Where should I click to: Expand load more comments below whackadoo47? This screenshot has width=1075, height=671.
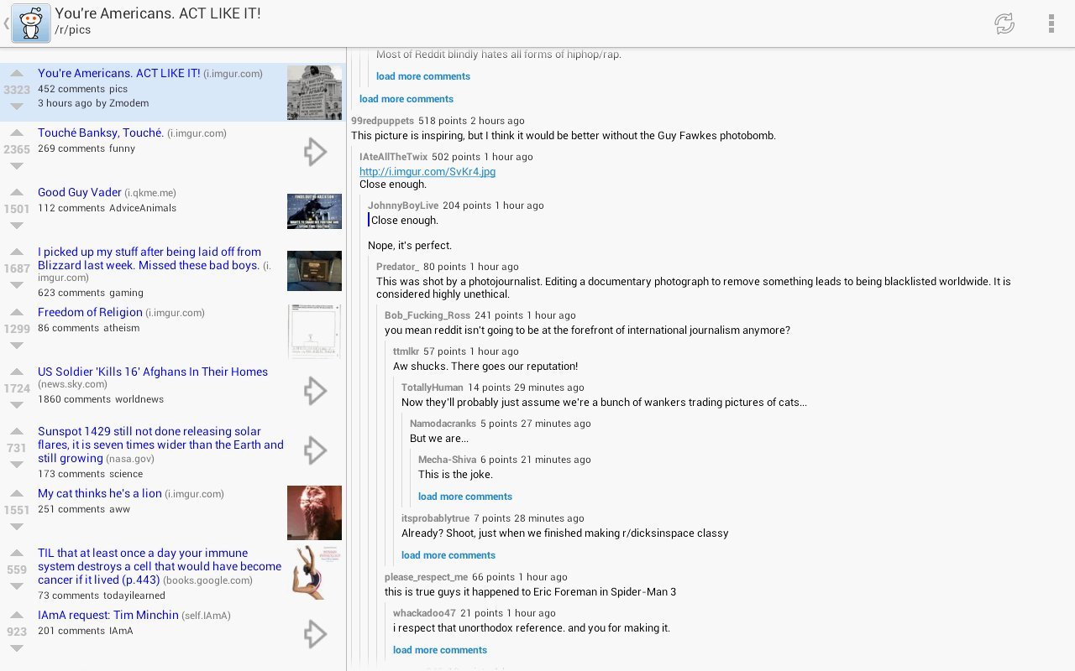pos(440,650)
